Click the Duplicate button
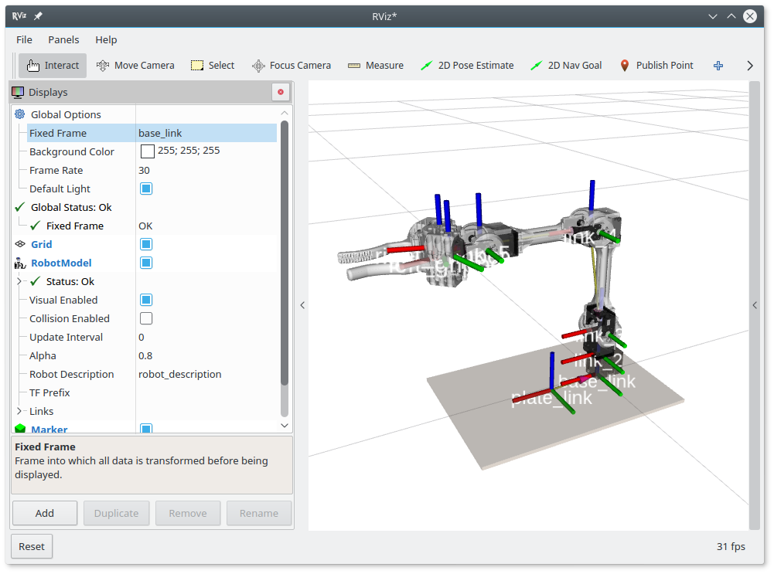The height and width of the screenshot is (574, 774). [117, 513]
